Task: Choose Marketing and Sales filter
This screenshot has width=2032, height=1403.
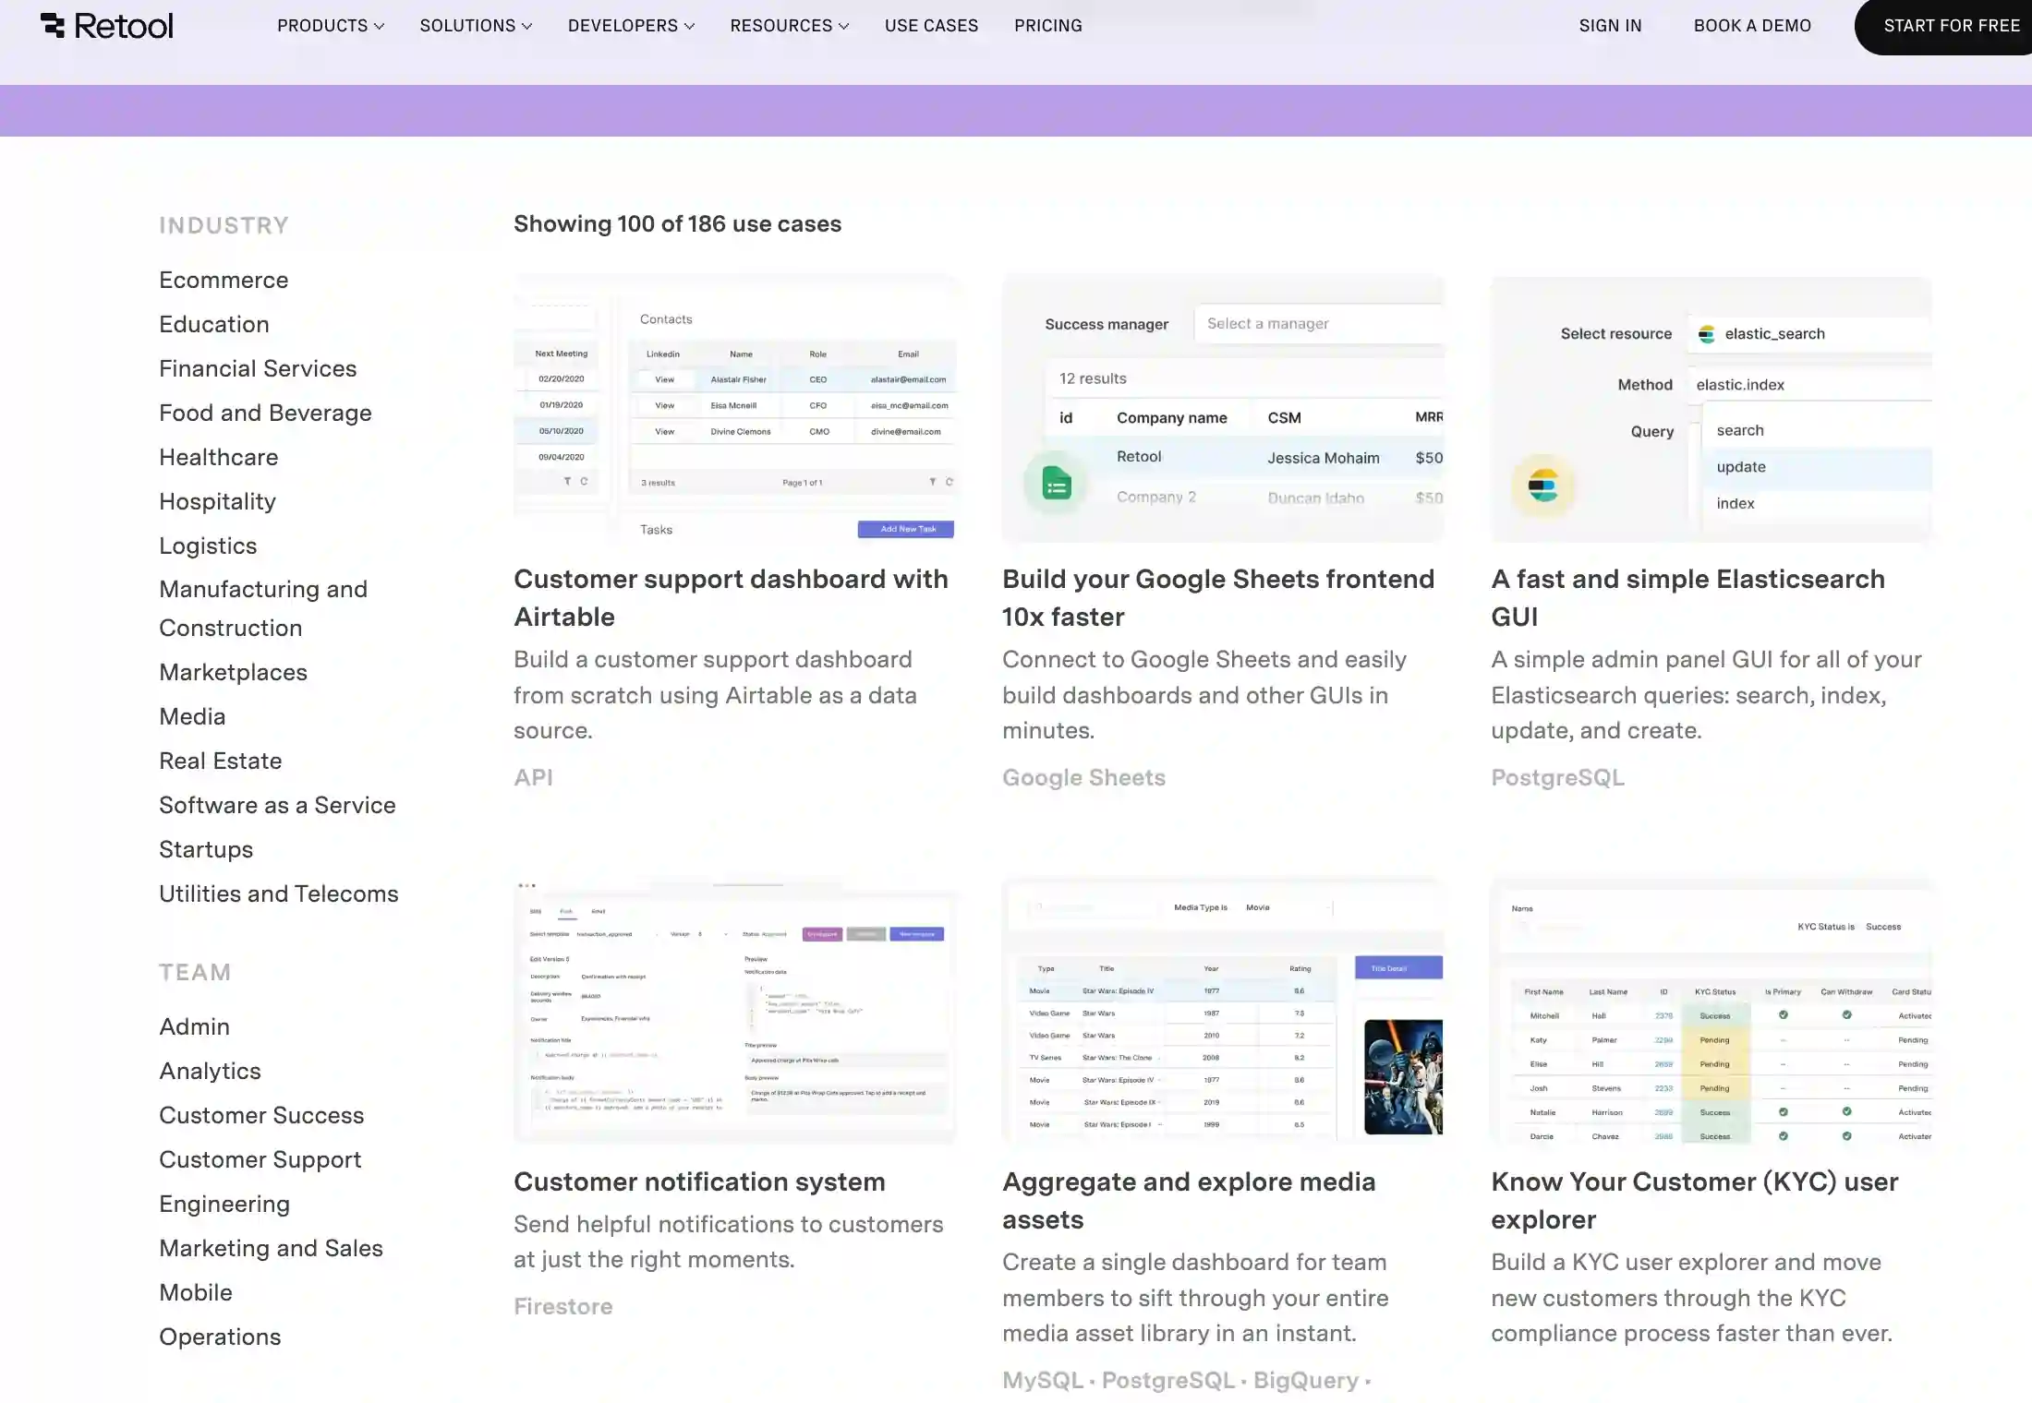Action: pyautogui.click(x=271, y=1248)
